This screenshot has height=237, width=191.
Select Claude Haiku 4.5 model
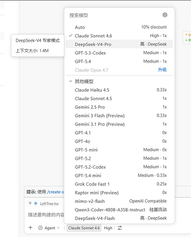119,90
